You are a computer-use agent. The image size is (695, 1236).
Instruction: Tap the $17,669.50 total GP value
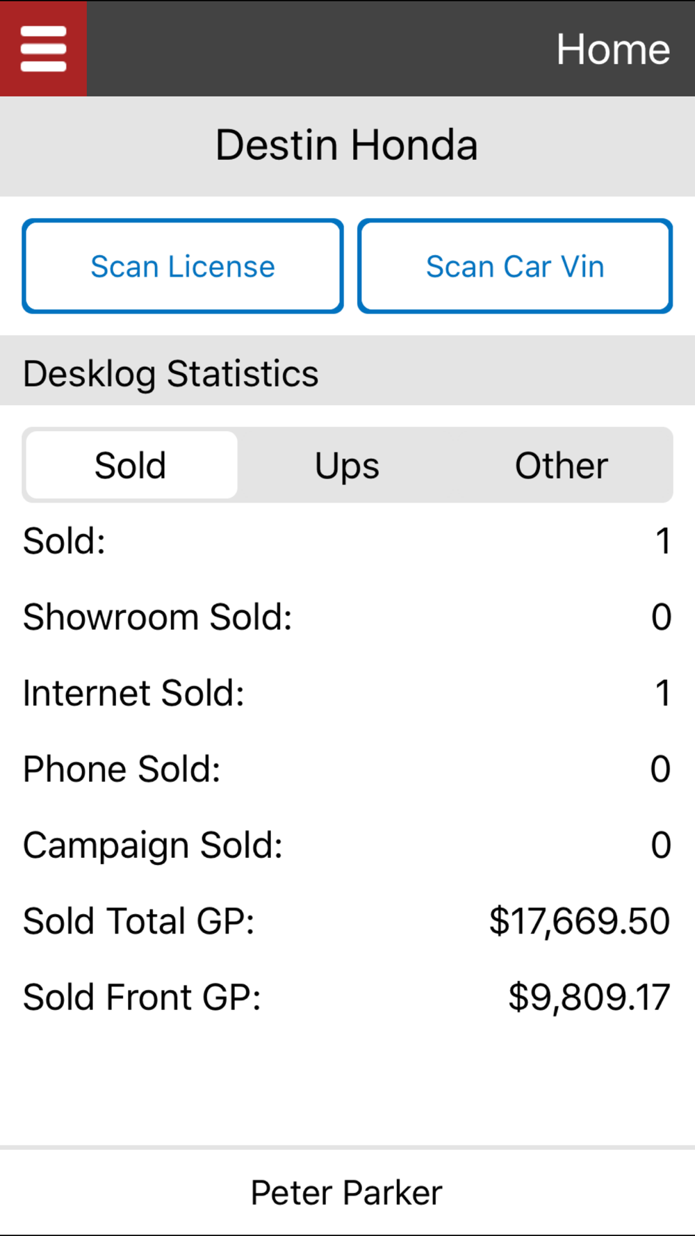579,921
